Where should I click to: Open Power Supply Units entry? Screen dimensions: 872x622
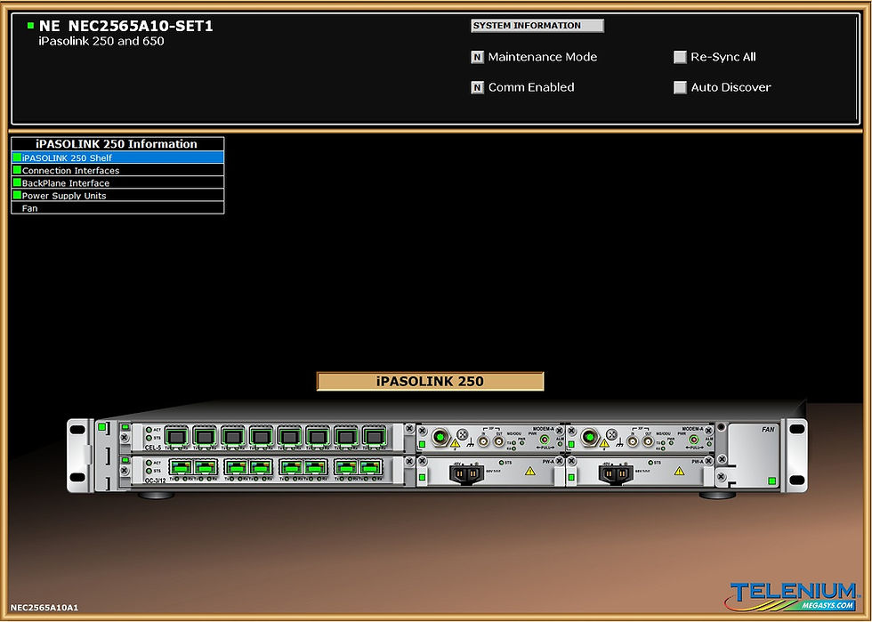[x=117, y=195]
